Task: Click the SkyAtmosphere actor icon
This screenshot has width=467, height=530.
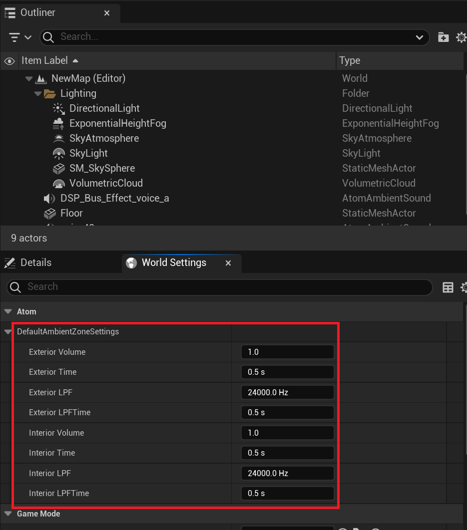Action: [58, 139]
